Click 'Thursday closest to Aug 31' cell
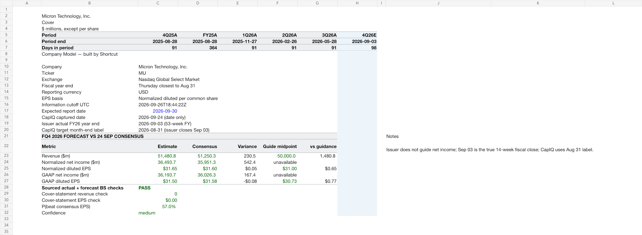Image resolution: width=642 pixels, height=235 pixels. pos(167,86)
